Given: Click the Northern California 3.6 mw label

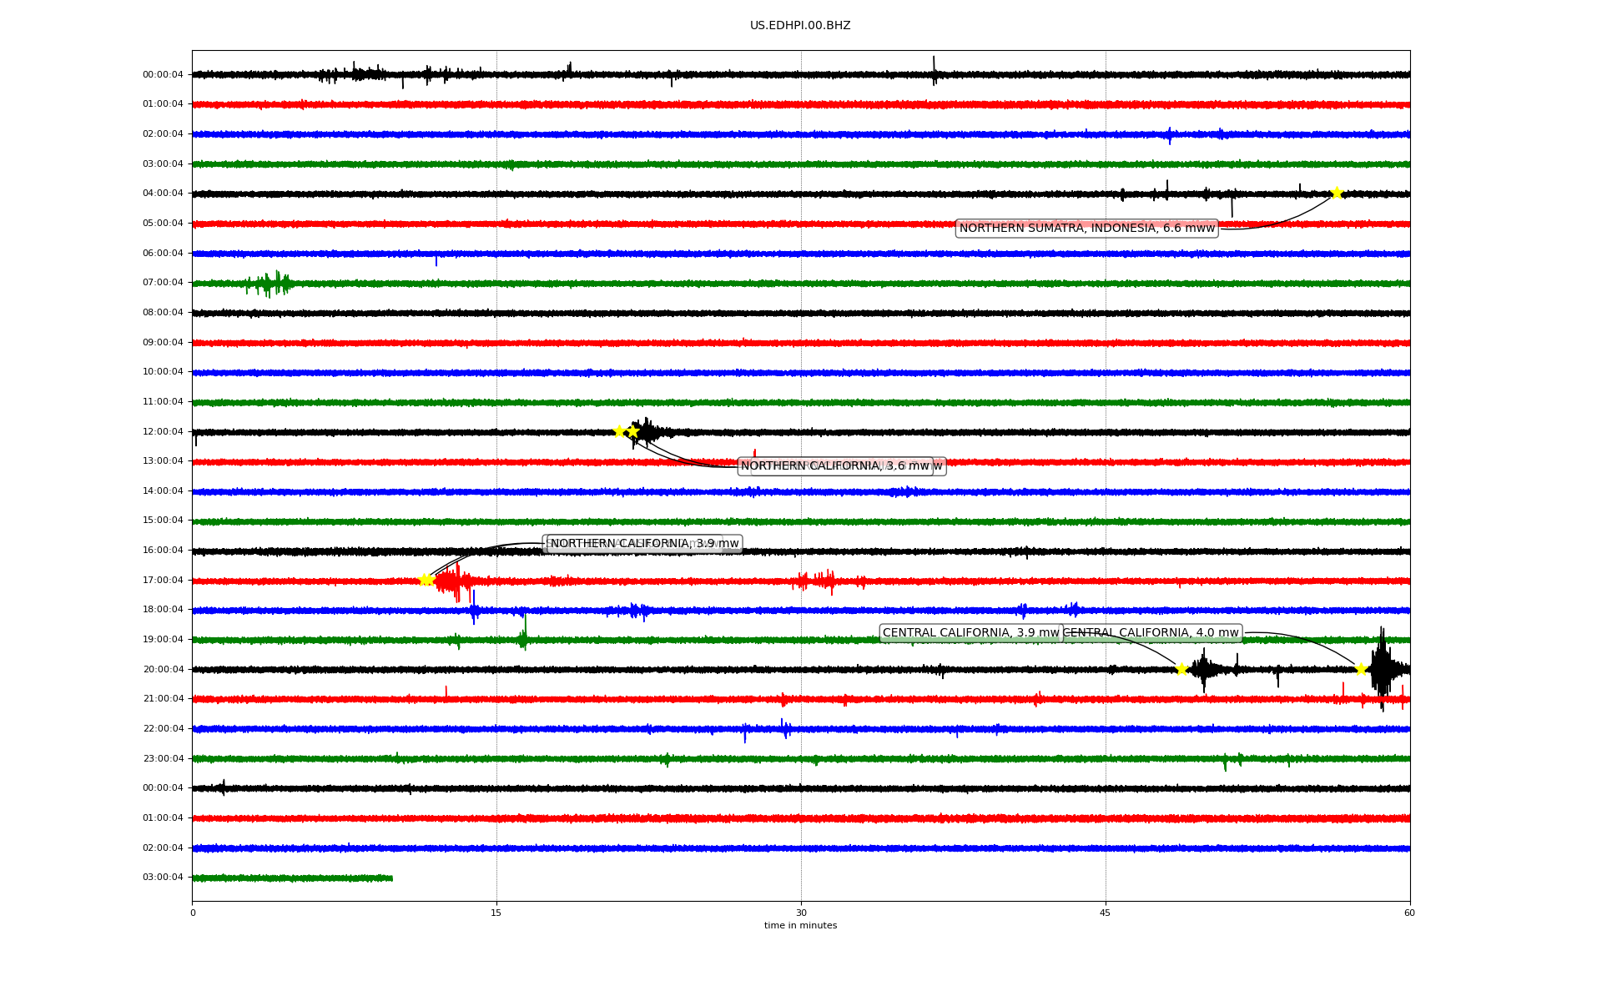Looking at the screenshot, I should point(834,466).
